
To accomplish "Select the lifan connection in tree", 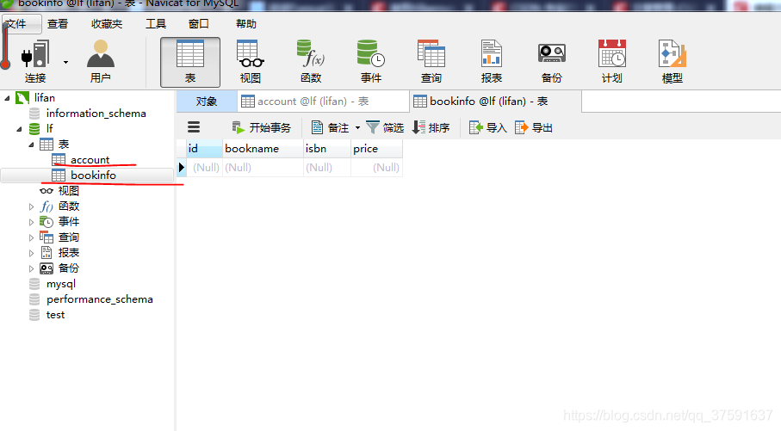I will click(44, 98).
